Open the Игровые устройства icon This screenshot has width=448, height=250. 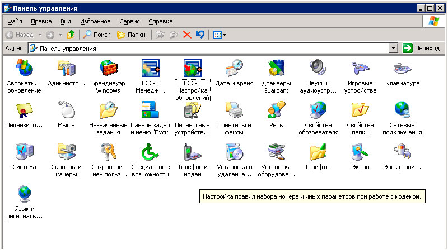click(360, 68)
